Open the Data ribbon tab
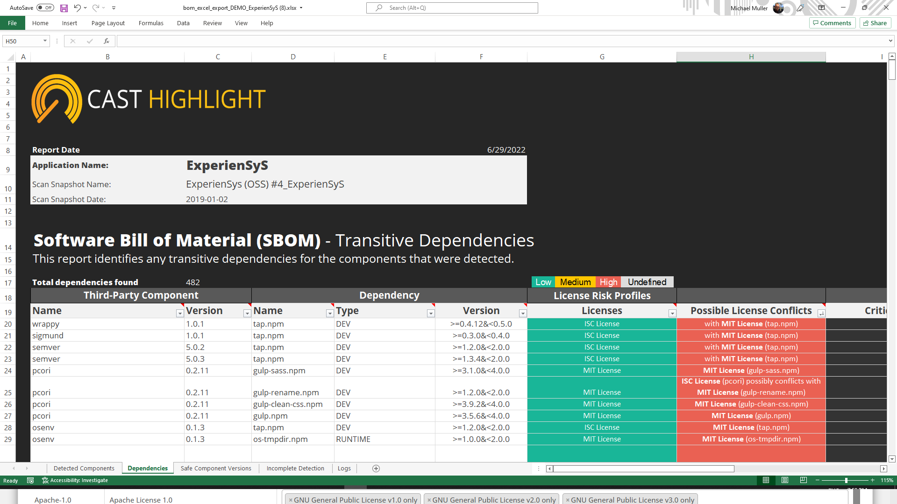The width and height of the screenshot is (897, 504). [x=183, y=23]
